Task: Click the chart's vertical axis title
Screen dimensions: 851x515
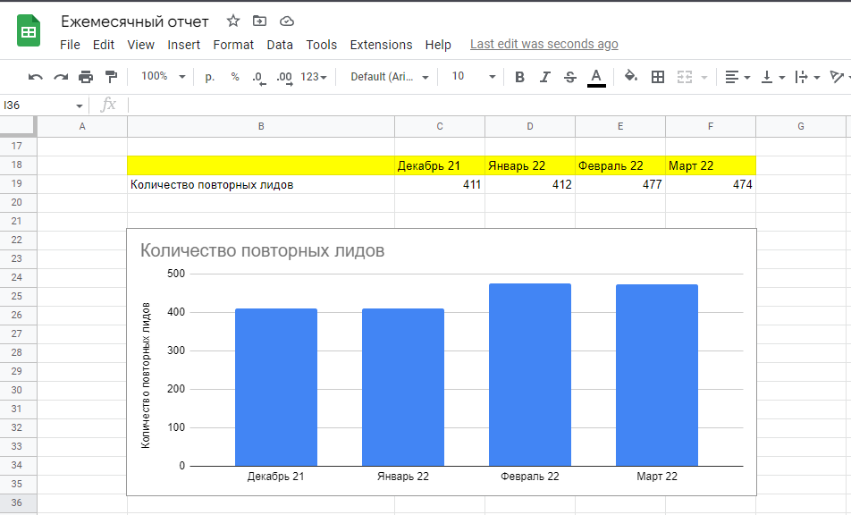Action: pos(146,376)
